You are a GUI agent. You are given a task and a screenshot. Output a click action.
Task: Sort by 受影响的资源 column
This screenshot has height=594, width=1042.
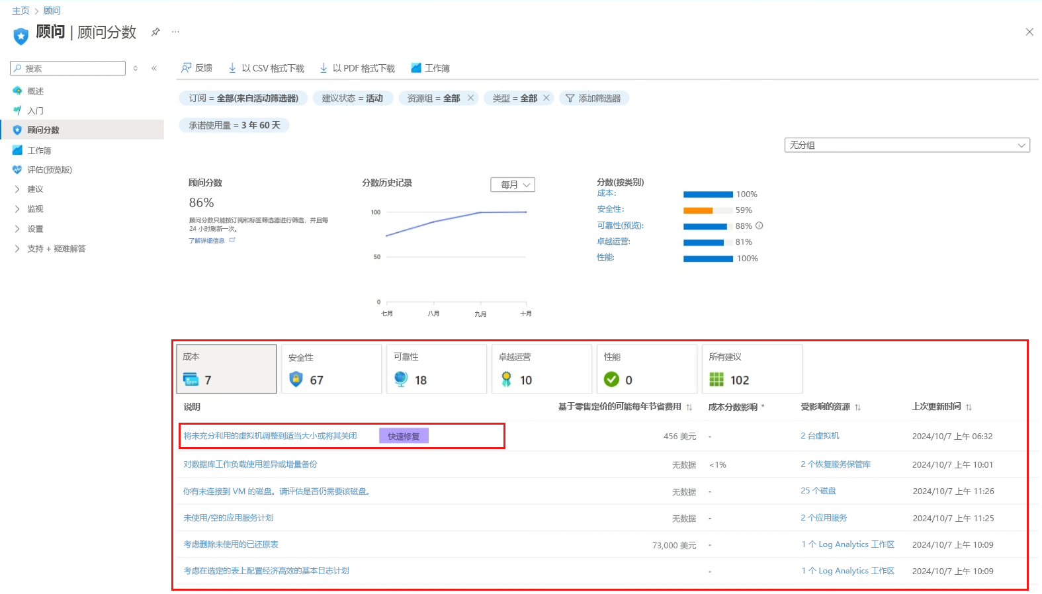(831, 407)
